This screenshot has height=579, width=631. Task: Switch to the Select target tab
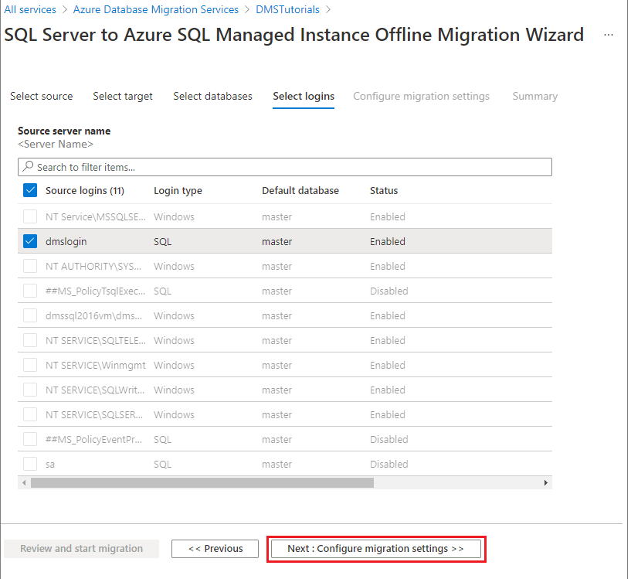click(x=123, y=97)
